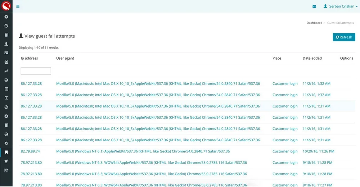Screen dimensions: 360x187
Task: Click the Guest fail attempts breadcrumb
Action: point(341,23)
